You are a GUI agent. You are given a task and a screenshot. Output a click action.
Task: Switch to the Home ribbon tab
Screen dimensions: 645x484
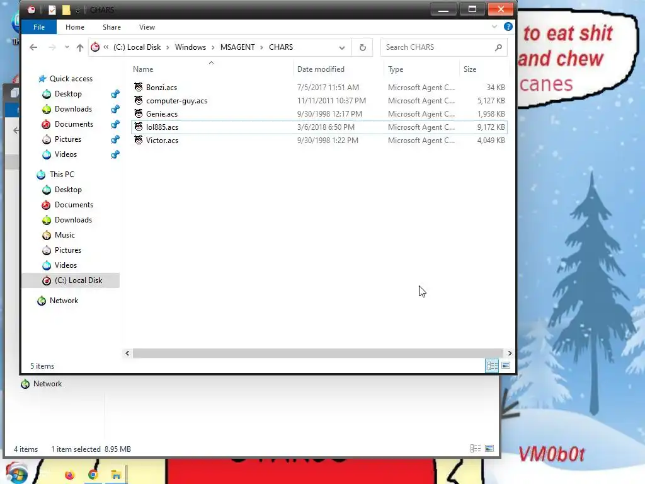(75, 27)
